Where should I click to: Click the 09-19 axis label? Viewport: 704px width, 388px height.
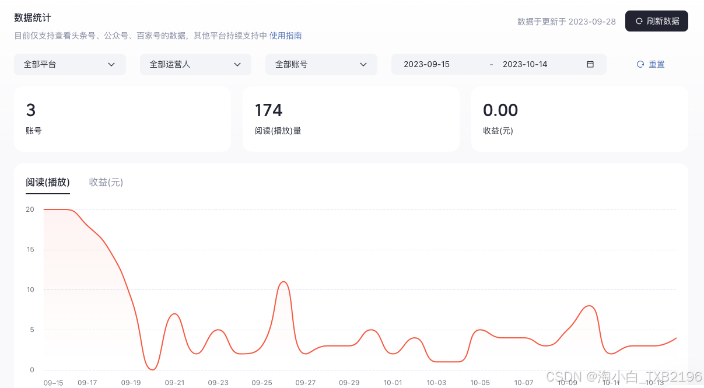[x=131, y=383]
